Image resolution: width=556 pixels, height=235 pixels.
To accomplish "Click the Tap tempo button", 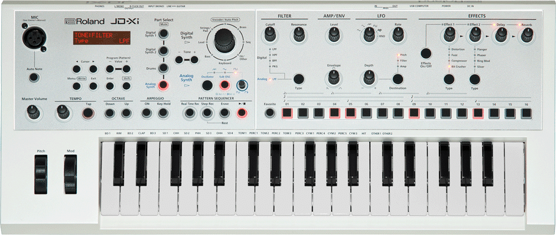I will click(x=88, y=113).
